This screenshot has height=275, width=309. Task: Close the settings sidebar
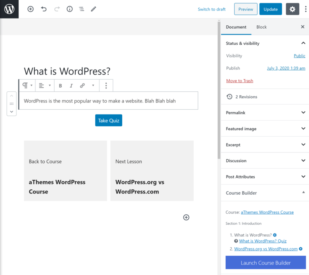point(303,27)
